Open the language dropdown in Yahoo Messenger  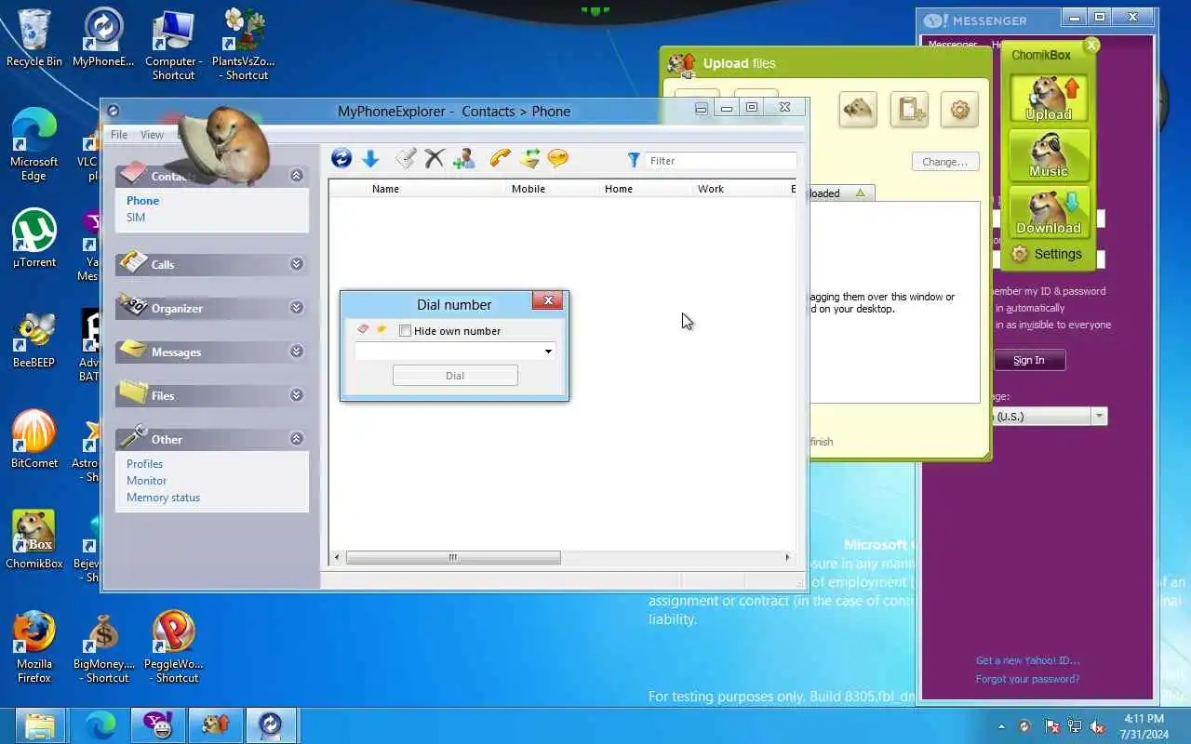[1099, 417]
